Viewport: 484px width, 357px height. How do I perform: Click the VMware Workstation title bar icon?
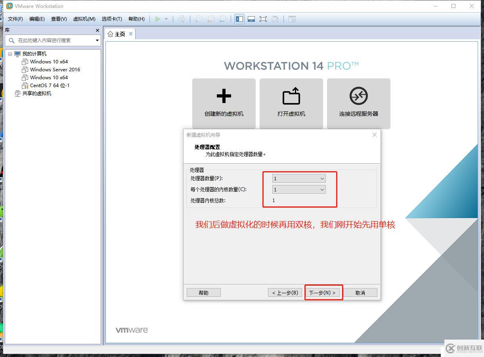pyautogui.click(x=10, y=6)
